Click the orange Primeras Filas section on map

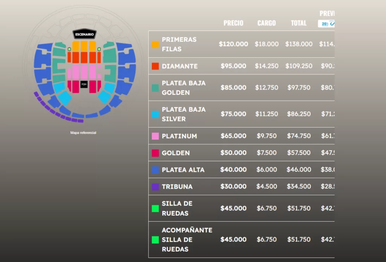coord(84,46)
